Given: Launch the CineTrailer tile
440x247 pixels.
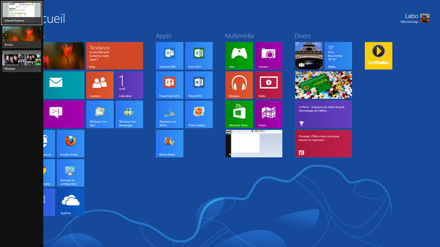Looking at the screenshot, I should (378, 55).
